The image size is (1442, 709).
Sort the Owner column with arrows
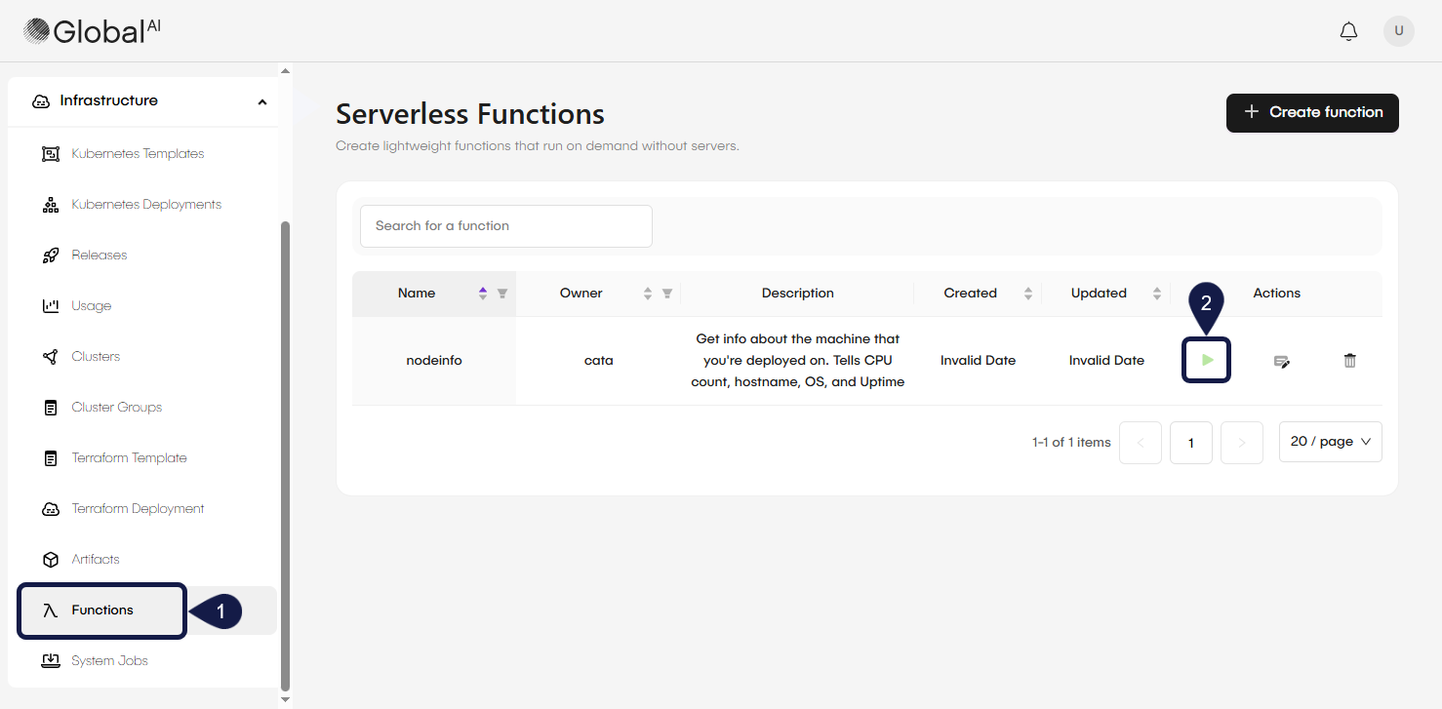[647, 294]
